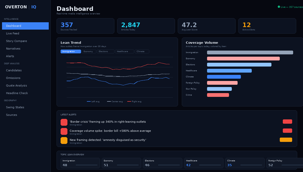Click the Sources Tracked stat card
Screen dimensions: 303x172
pyautogui.click(x=85, y=26)
